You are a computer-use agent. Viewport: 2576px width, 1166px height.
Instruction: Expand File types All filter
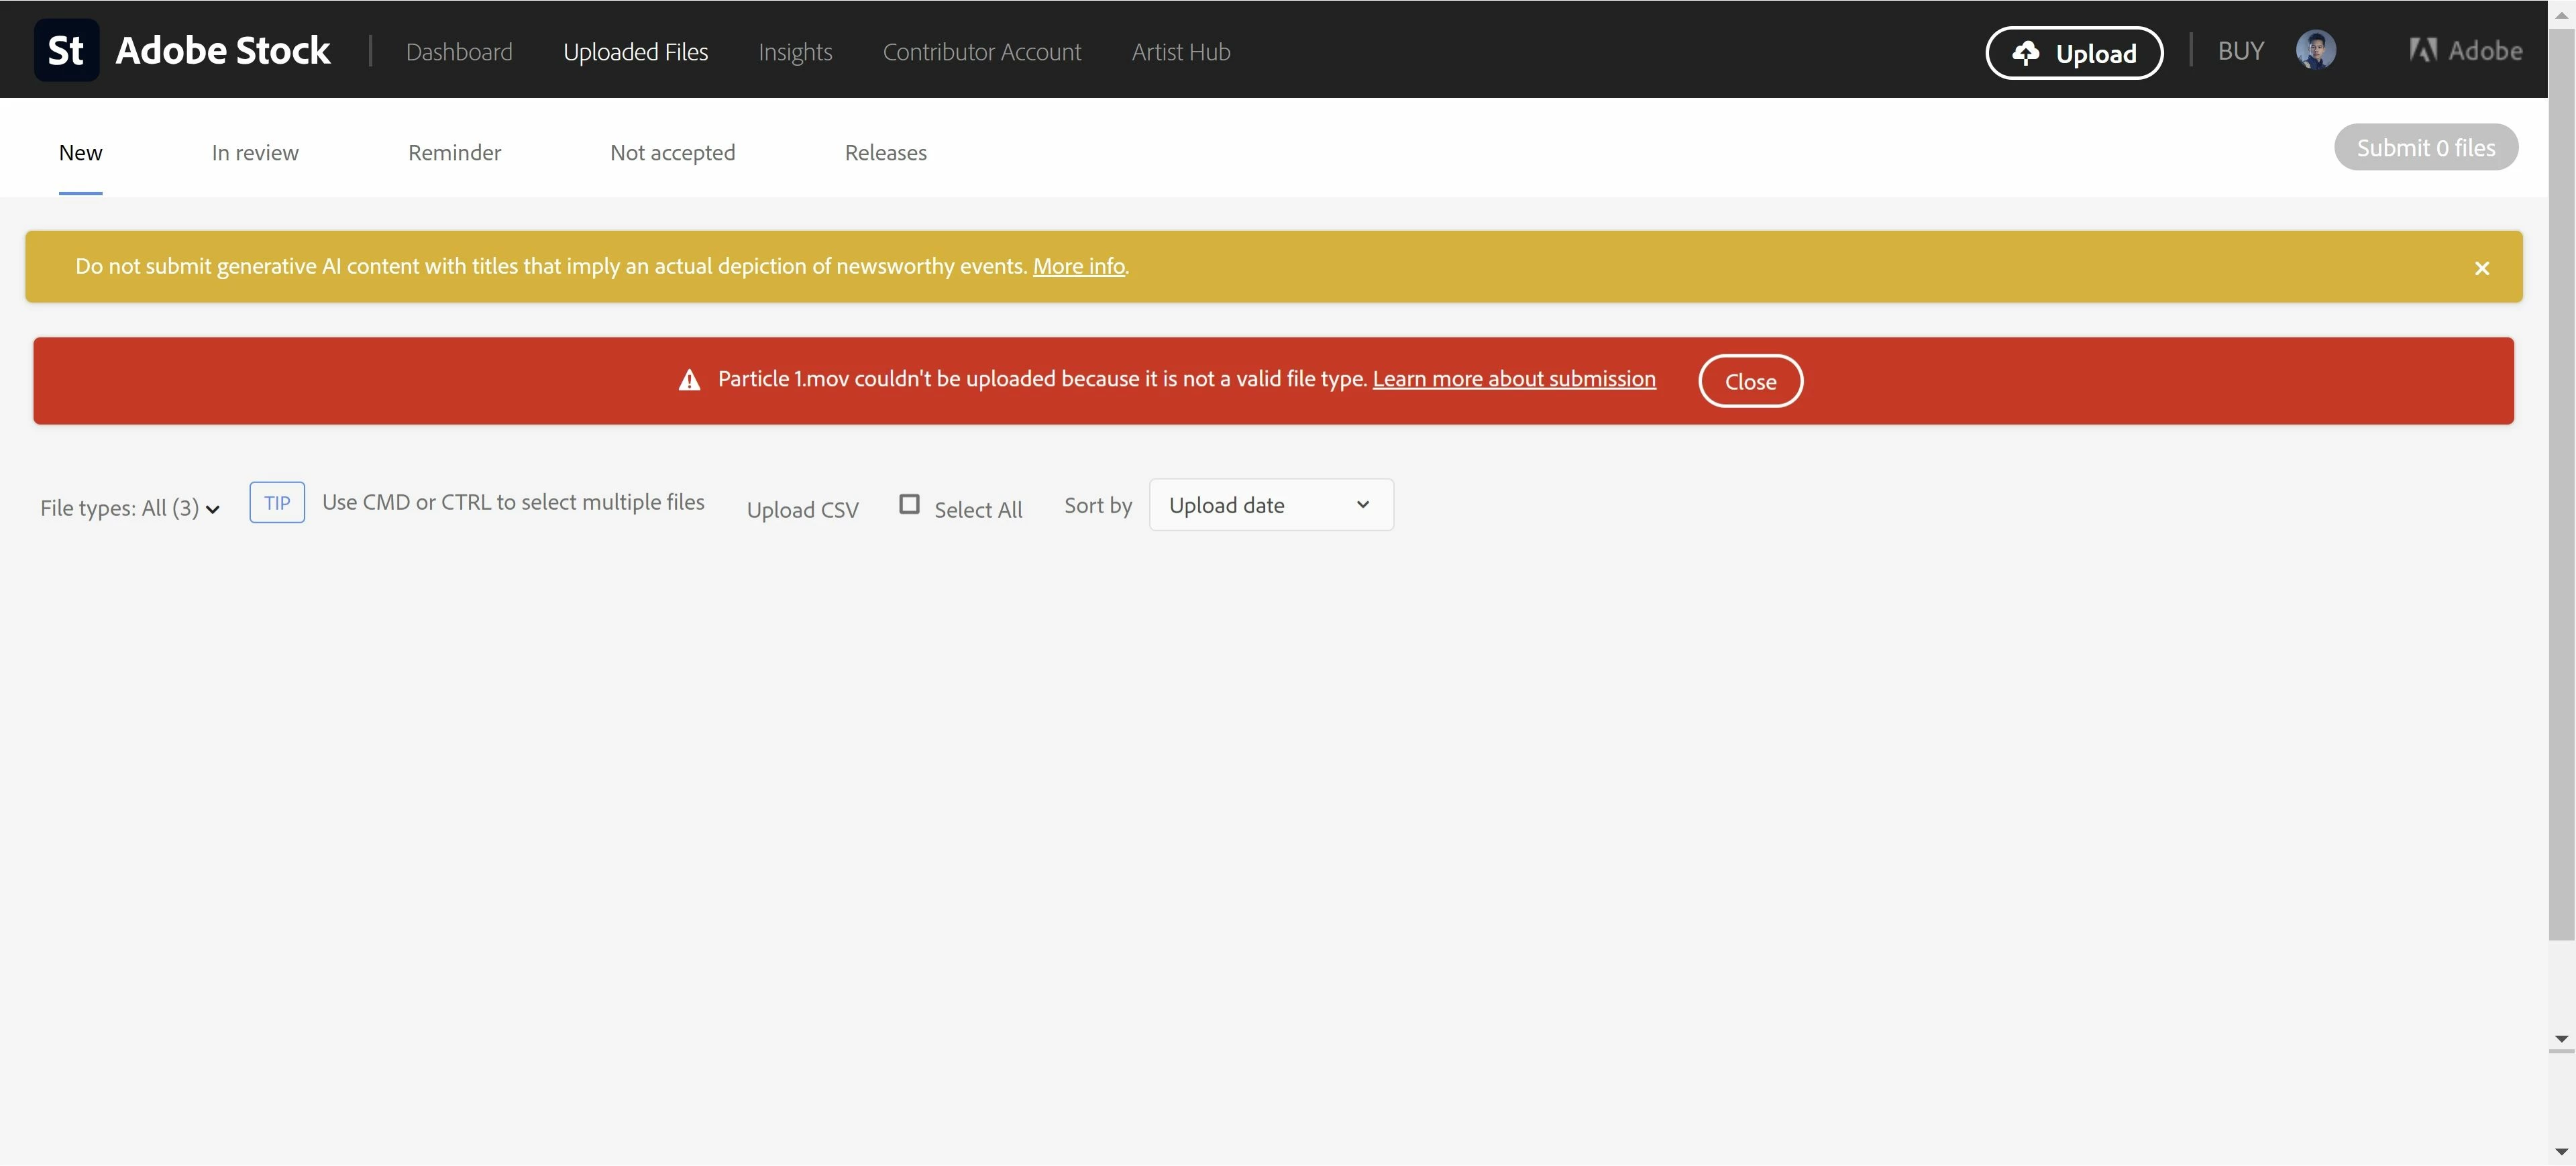[129, 508]
